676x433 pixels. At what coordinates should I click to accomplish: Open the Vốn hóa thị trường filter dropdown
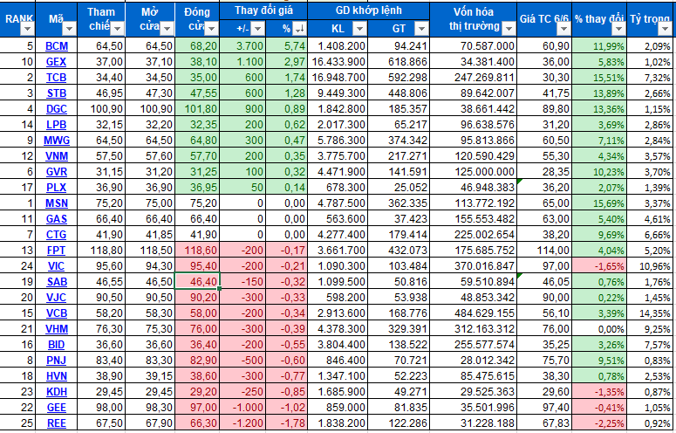[509, 29]
